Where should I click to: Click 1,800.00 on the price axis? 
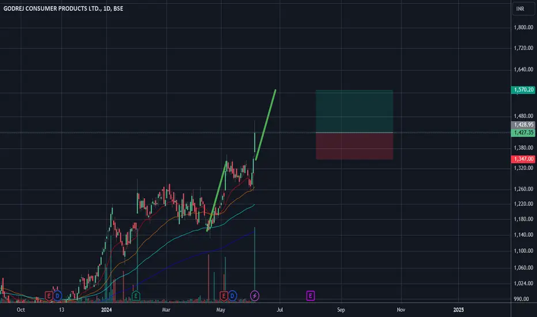click(523, 28)
